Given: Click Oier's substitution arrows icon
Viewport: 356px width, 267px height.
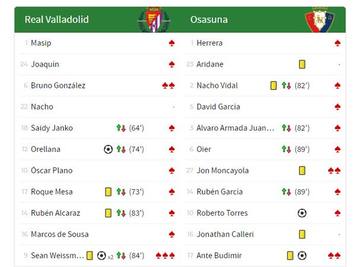Looking at the screenshot, I should pyautogui.click(x=287, y=150).
